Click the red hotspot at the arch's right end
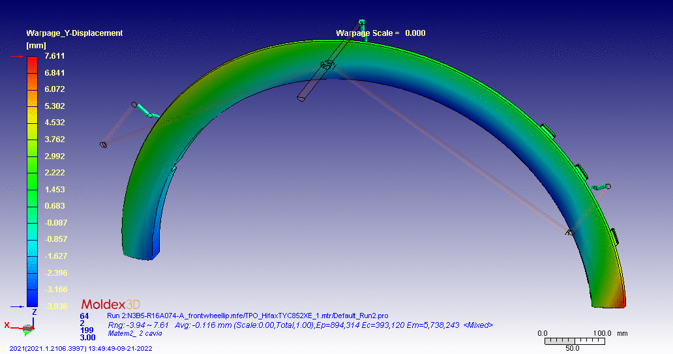This screenshot has width=673, height=354. pyautogui.click(x=618, y=301)
